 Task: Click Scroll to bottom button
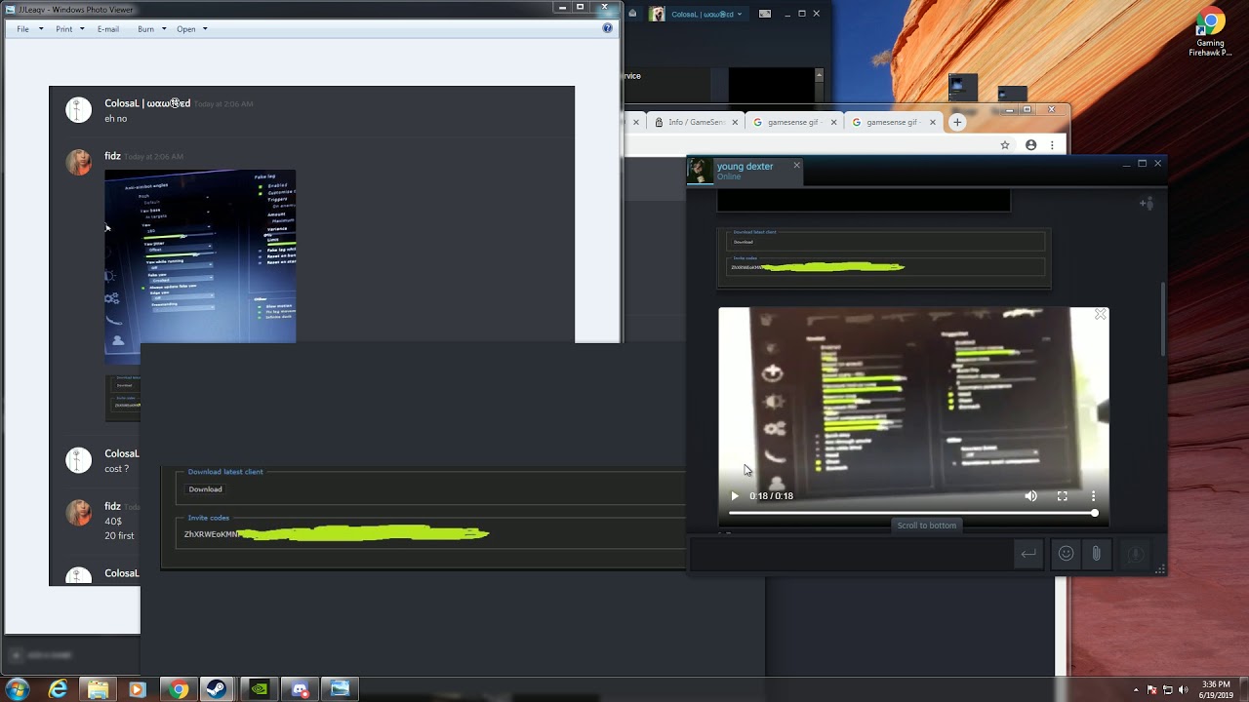[x=927, y=526]
